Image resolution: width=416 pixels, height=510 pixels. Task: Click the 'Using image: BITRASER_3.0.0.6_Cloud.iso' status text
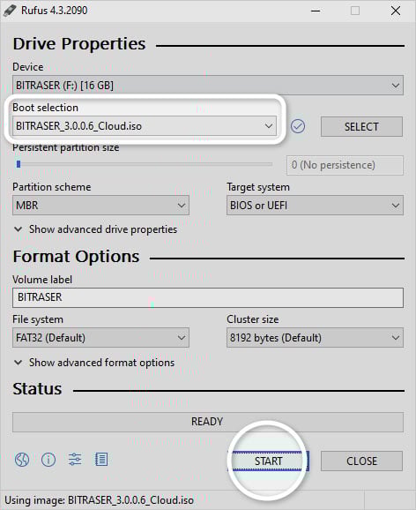pyautogui.click(x=99, y=499)
